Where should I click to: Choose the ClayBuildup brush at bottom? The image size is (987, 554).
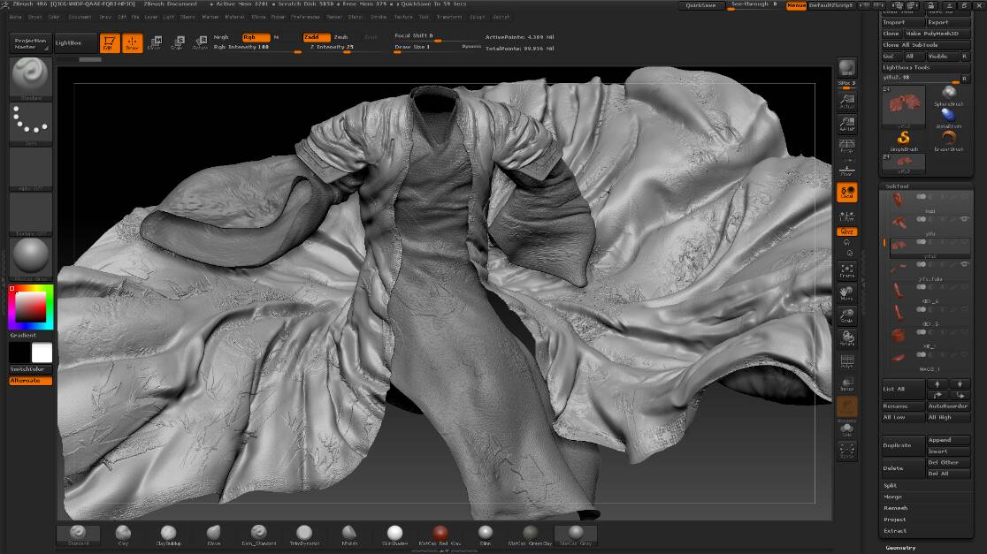(168, 535)
